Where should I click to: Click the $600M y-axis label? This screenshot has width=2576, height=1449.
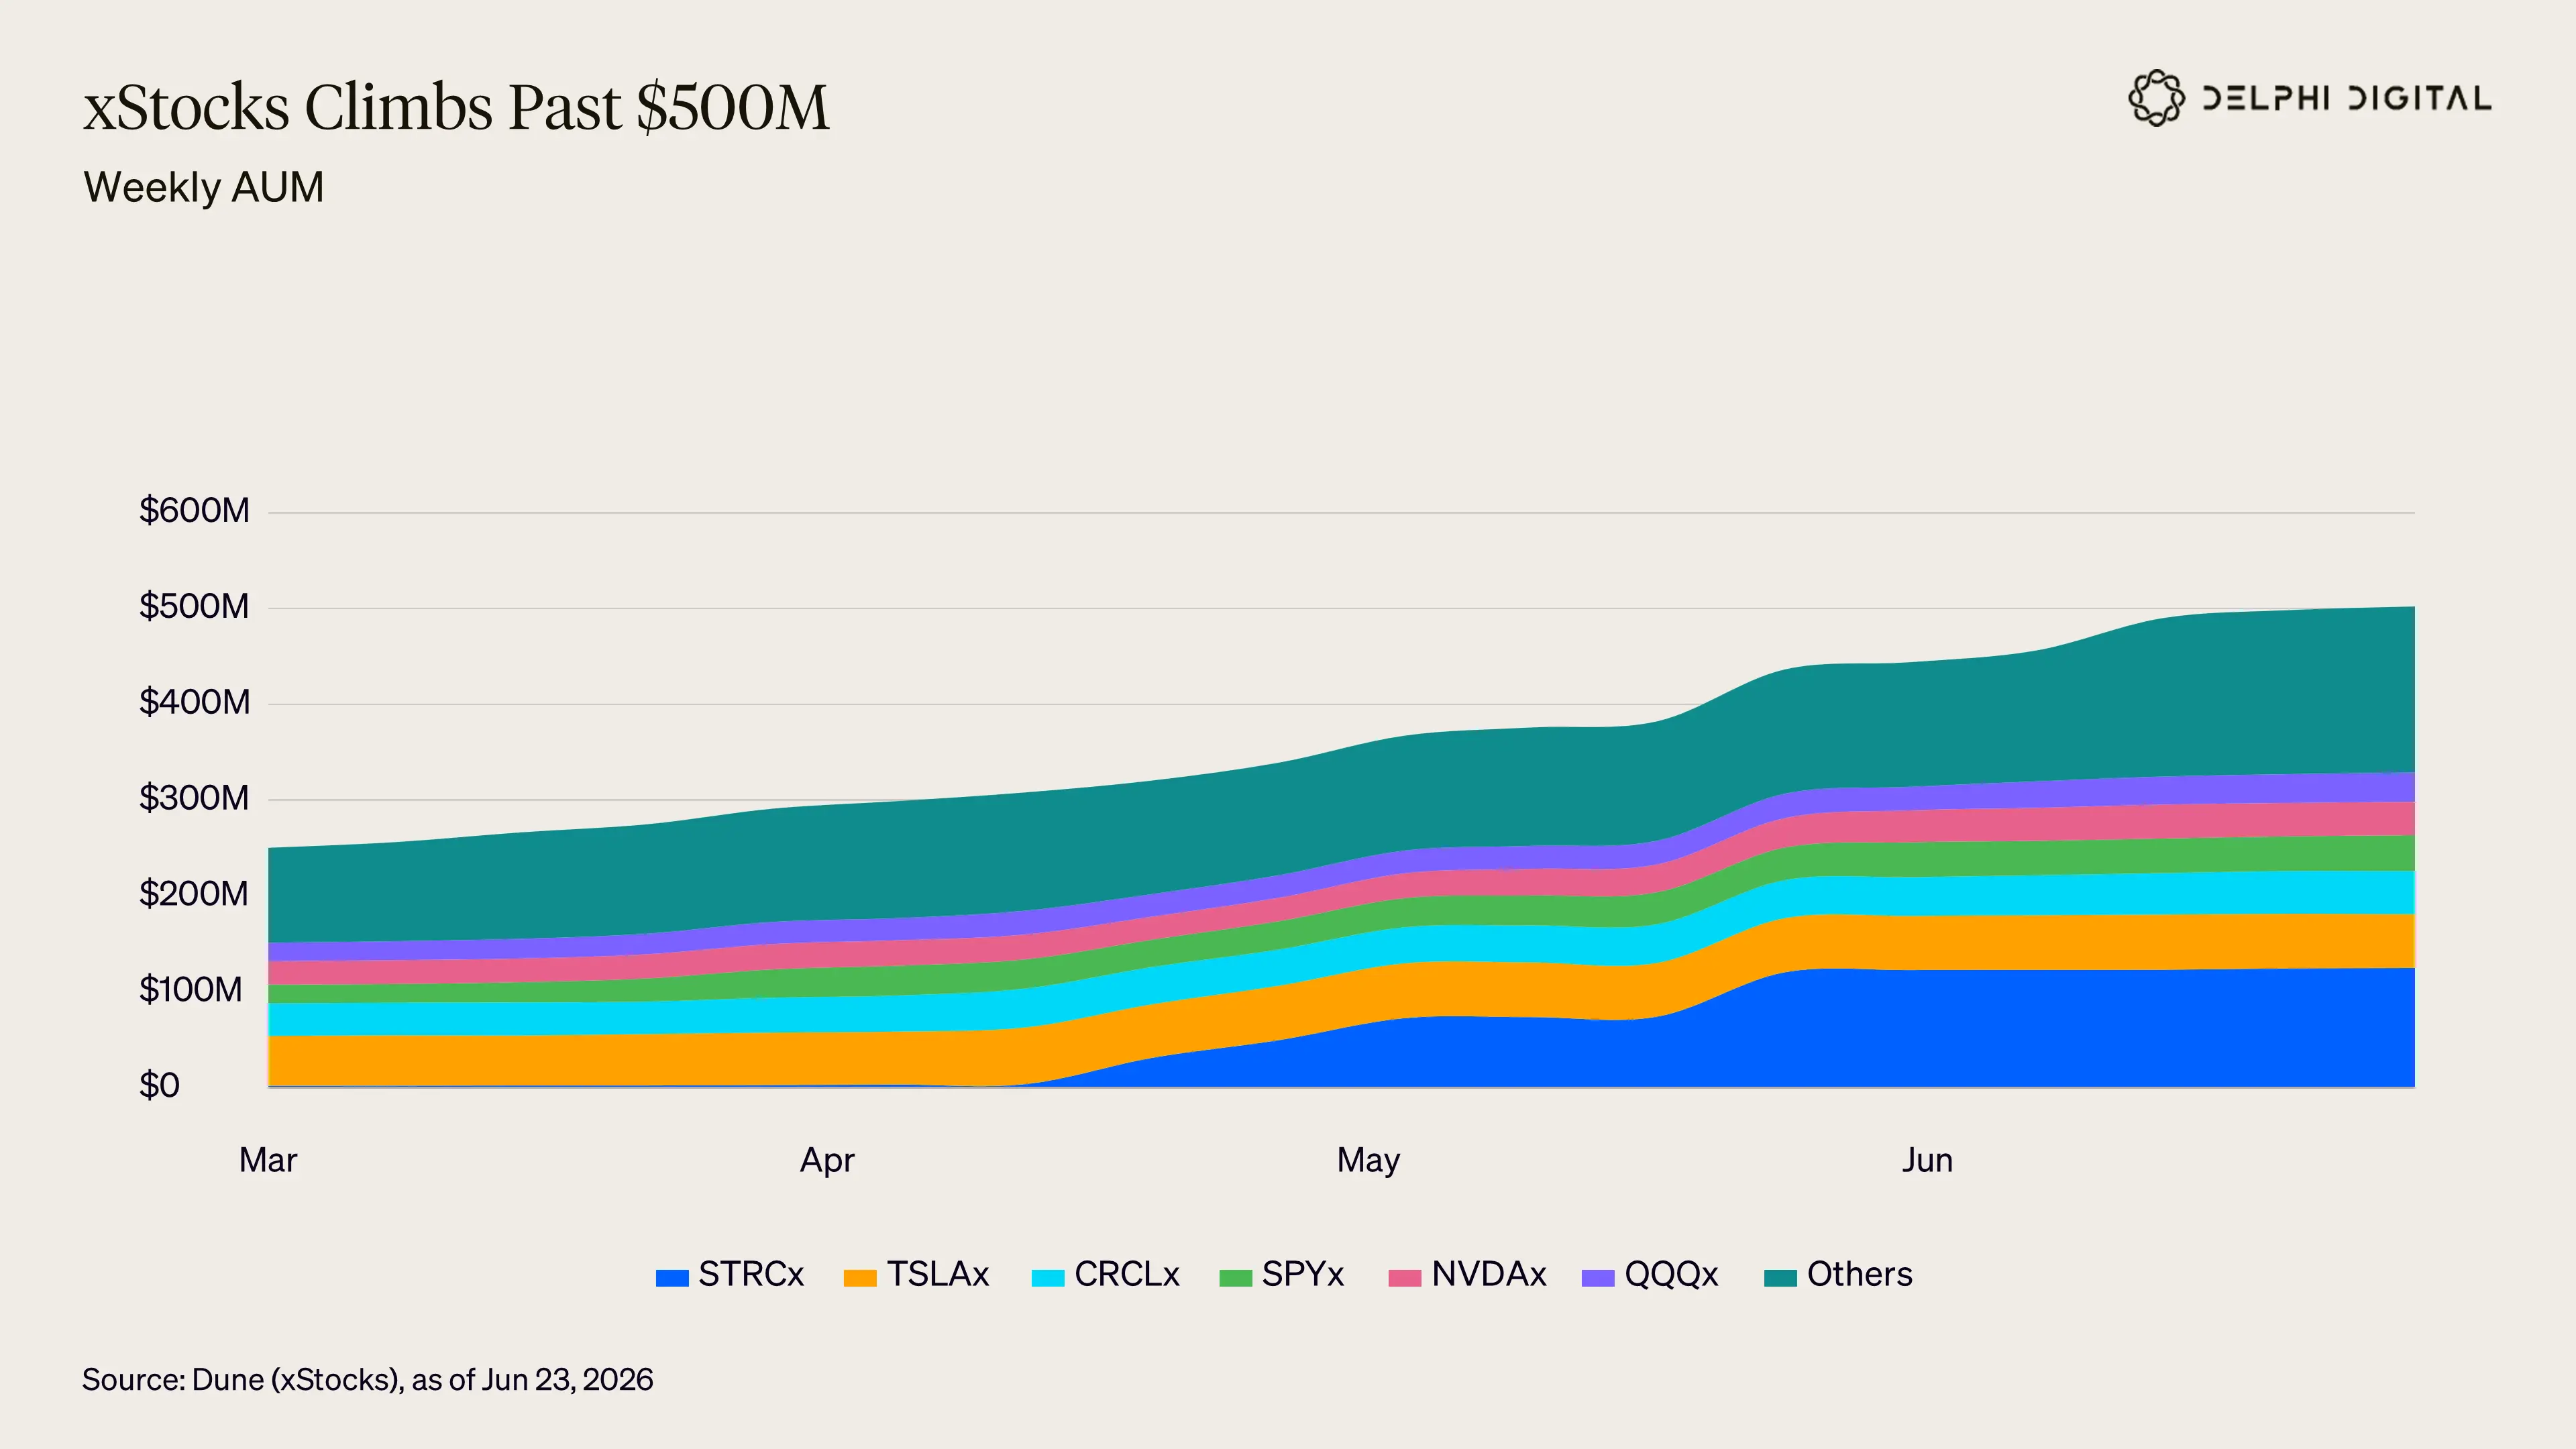click(194, 511)
